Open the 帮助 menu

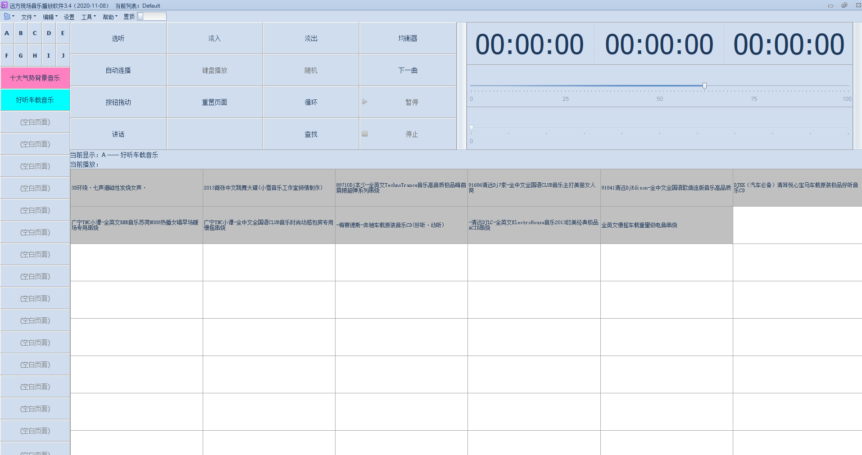(110, 17)
